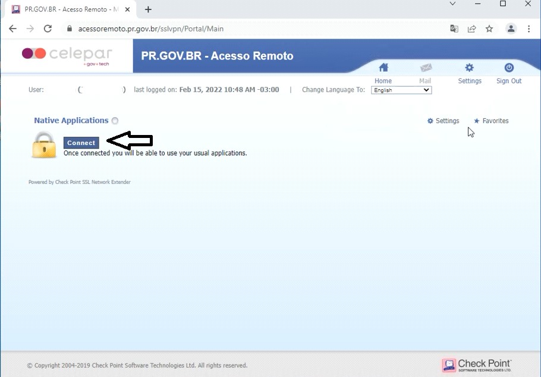The width and height of the screenshot is (541, 377).
Task: Open the Chrome three-dot menu
Action: 529,29
